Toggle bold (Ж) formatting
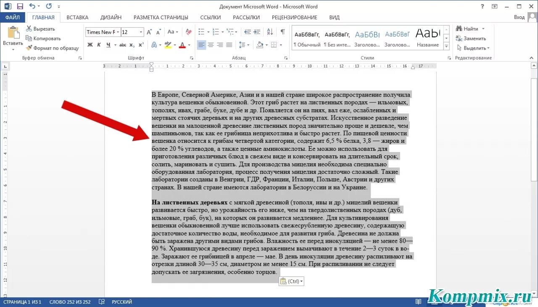The image size is (538, 307). 90,45
